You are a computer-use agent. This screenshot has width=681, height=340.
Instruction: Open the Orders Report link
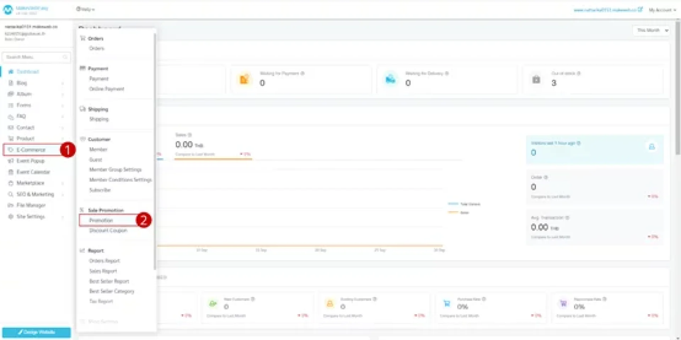pyautogui.click(x=105, y=261)
